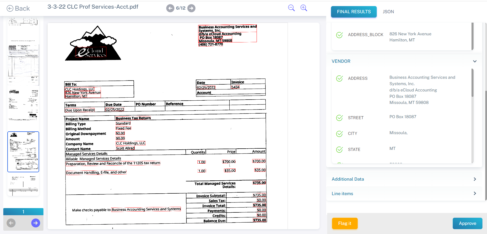The image size is (487, 234).
Task: Expand the Line items section
Action: coord(404,194)
